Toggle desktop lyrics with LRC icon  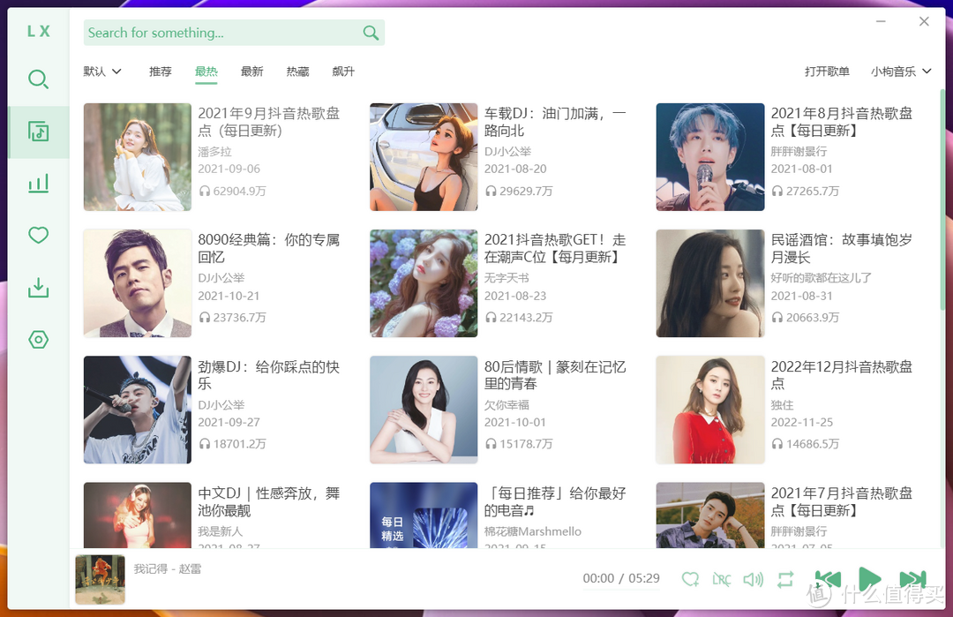click(722, 579)
